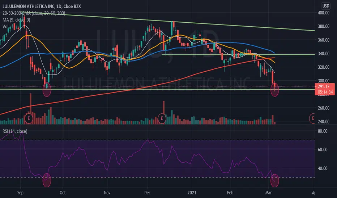Click the 240.00 price axis label
Image resolution: width=337 pixels, height=198 pixels.
coord(324,121)
